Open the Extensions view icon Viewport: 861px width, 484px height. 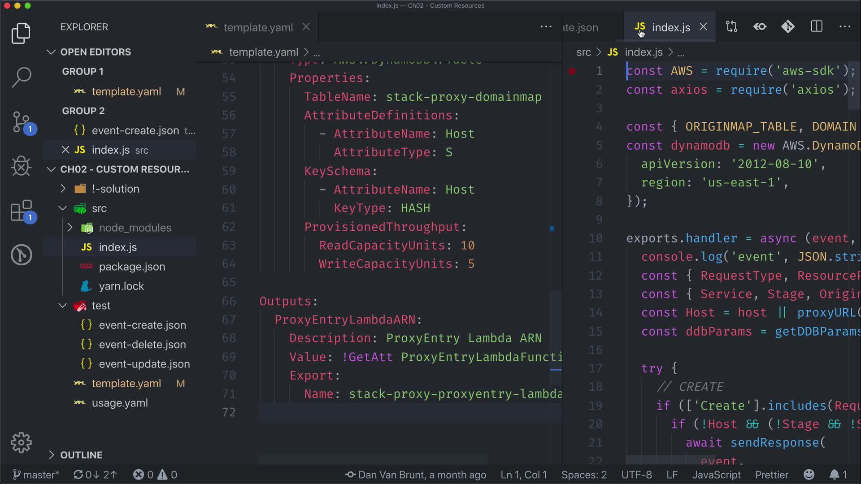pos(21,211)
